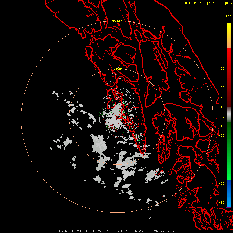Click the KACG station identifier
The image size is (233, 233).
[140, 231]
